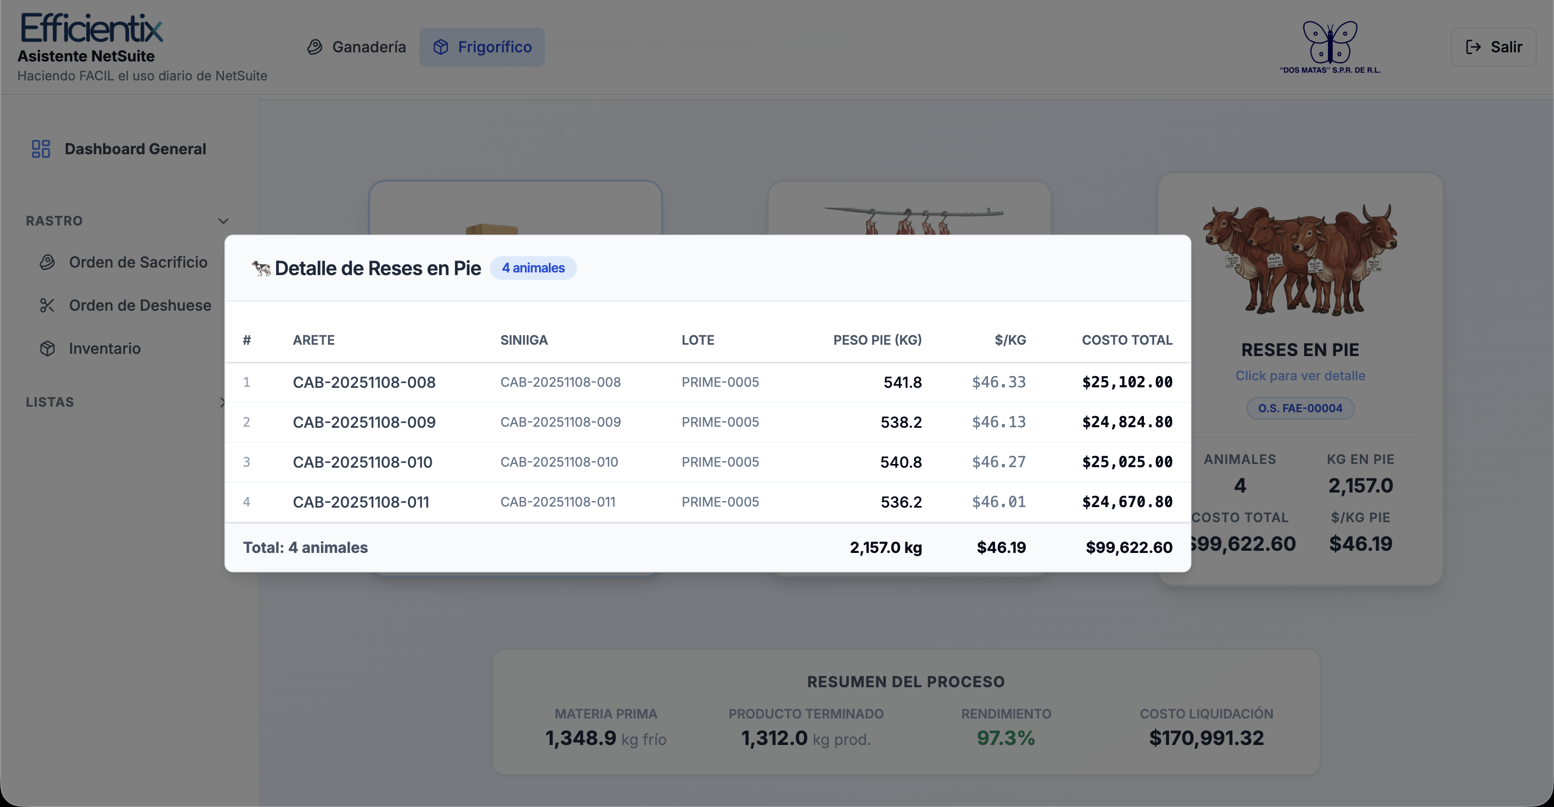Select arete CAB-20251108-010 in first column
The height and width of the screenshot is (807, 1554).
pyautogui.click(x=363, y=462)
